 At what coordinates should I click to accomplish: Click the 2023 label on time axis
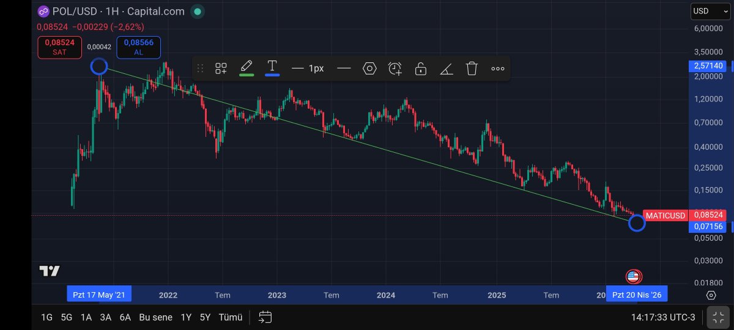pyautogui.click(x=277, y=295)
